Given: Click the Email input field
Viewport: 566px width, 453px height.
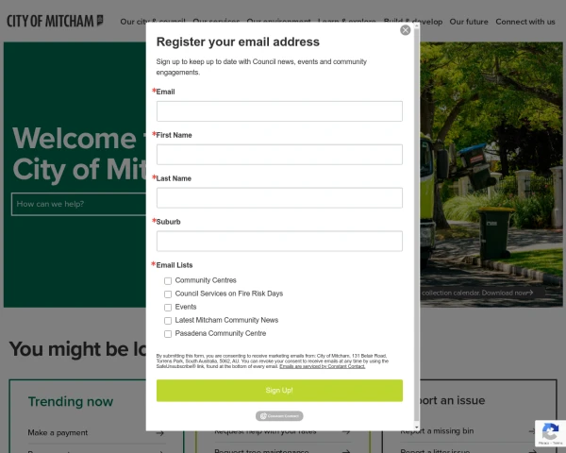Looking at the screenshot, I should point(279,111).
